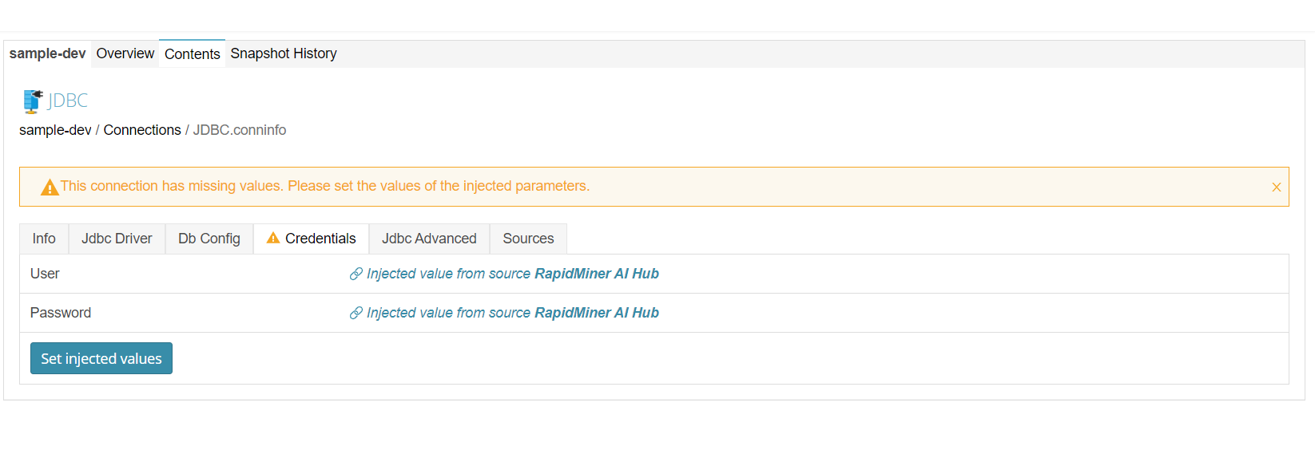Click the JDBC connection icon
The height and width of the screenshot is (450, 1315).
[x=32, y=101]
